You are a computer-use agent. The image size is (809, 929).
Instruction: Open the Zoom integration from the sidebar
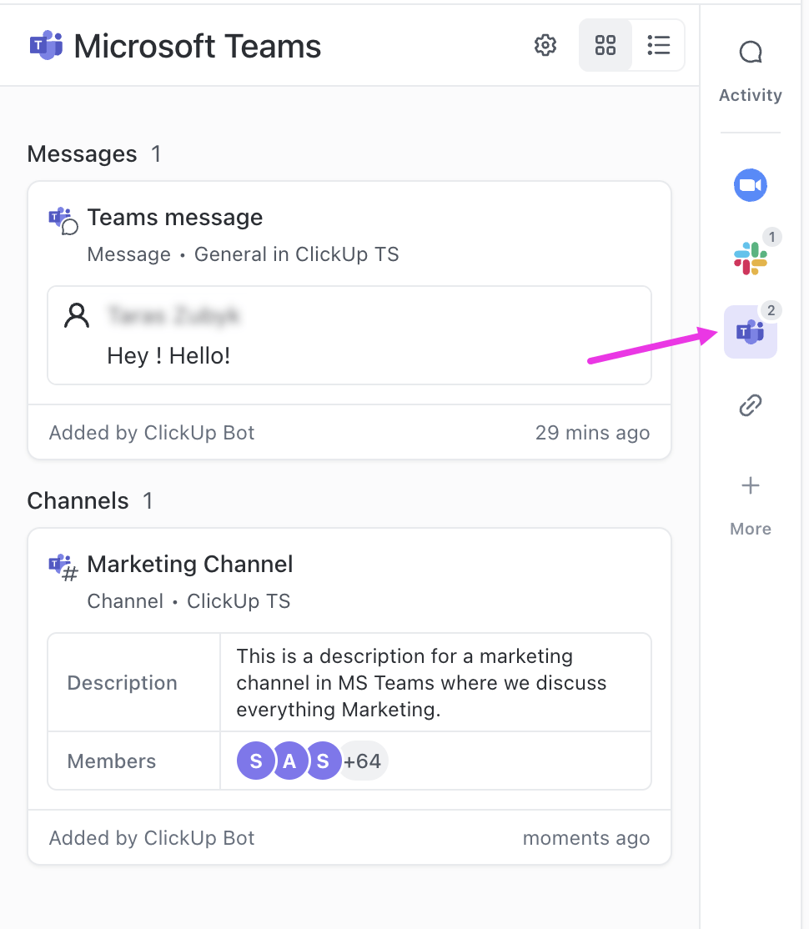click(x=750, y=184)
